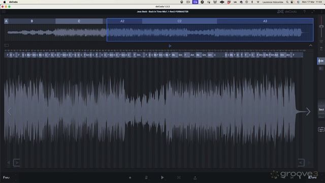Select section C2 in the song overview
The width and height of the screenshot is (325, 183).
179,21
